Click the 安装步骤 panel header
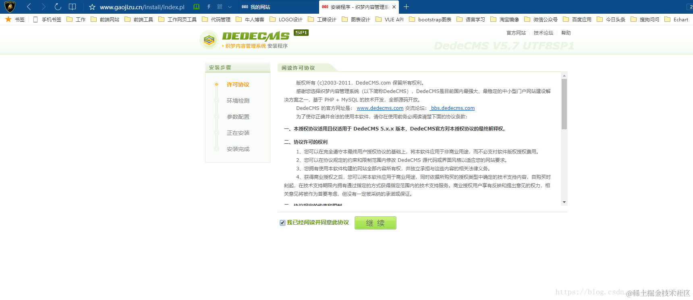This screenshot has width=693, height=300. [238, 68]
